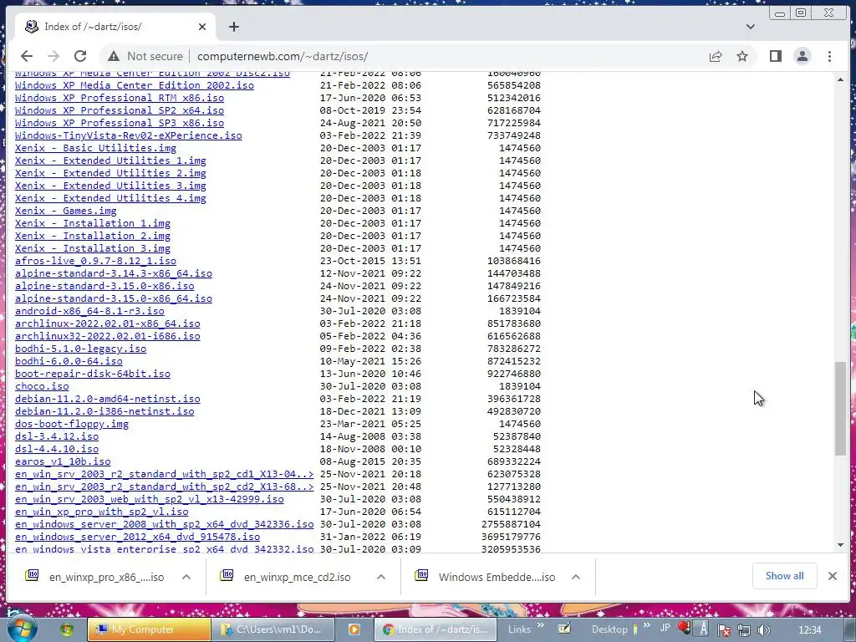
Task: Click the forward navigation arrow
Action: 53,56
